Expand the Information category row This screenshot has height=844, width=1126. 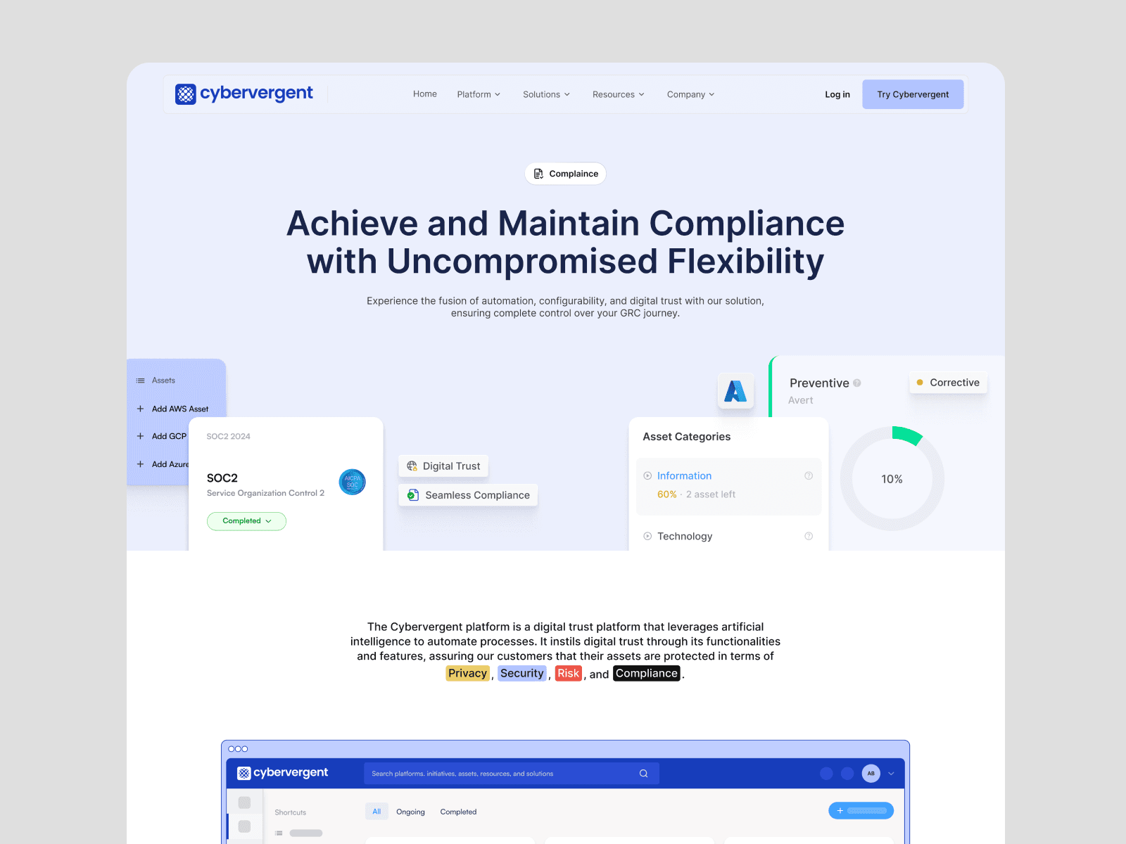pyautogui.click(x=647, y=476)
